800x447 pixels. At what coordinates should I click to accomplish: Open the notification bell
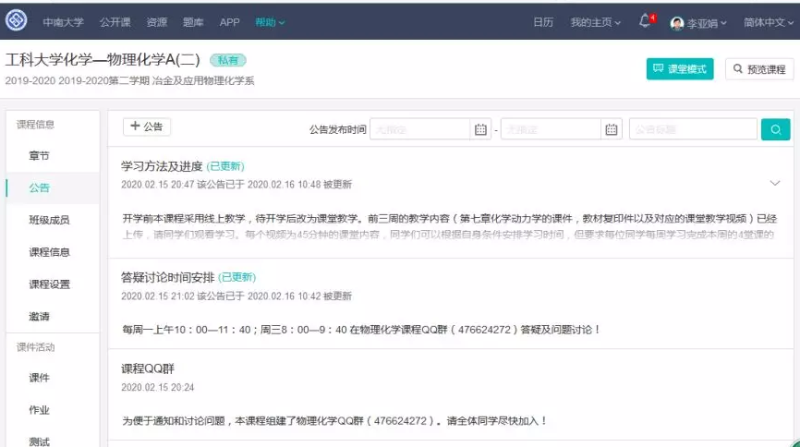click(x=645, y=21)
